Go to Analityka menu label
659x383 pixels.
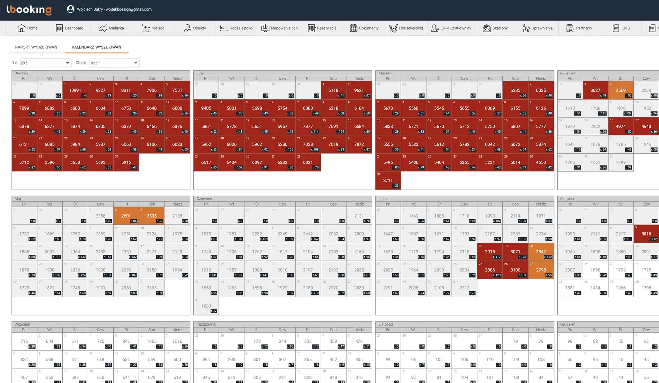click(x=116, y=28)
